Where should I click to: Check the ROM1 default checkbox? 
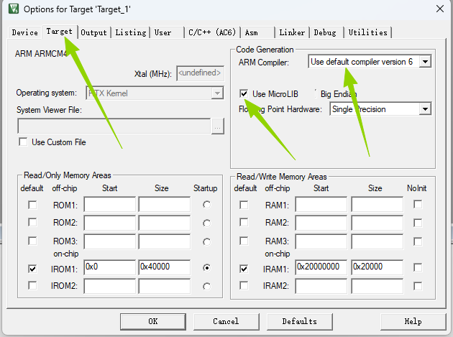pos(32,205)
